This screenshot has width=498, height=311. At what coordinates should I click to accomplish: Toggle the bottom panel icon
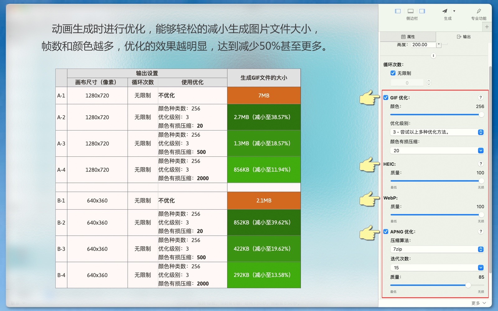[x=411, y=11]
